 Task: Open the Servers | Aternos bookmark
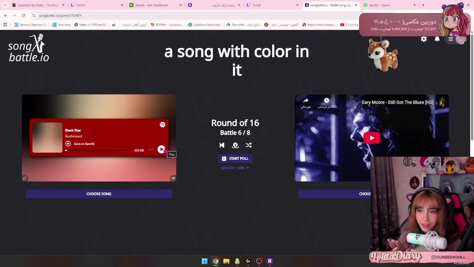pos(31,25)
